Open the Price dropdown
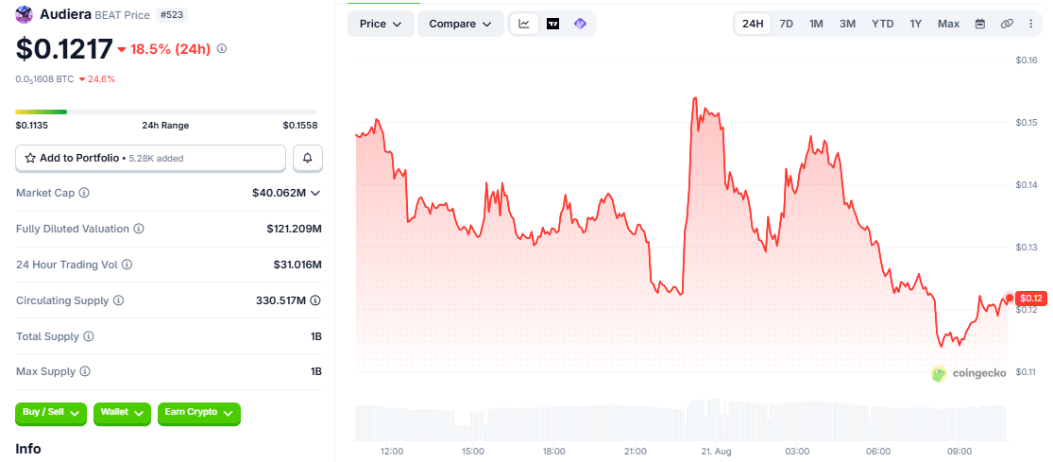 coord(381,24)
